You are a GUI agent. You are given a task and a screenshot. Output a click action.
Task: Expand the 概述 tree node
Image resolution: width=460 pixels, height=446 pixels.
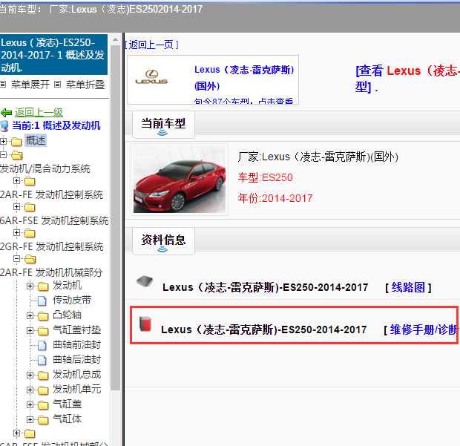tap(3, 142)
